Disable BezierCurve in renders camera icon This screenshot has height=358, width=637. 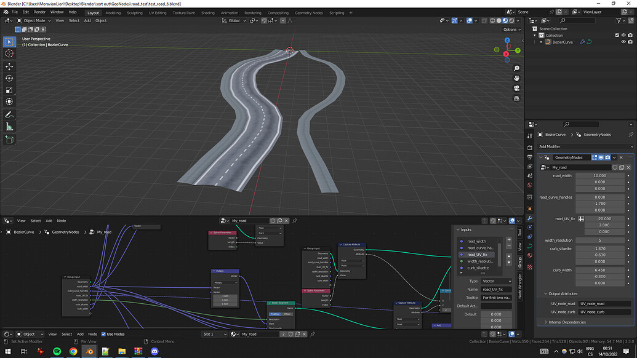[x=630, y=42]
